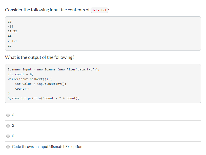Select the radio button for answer 6
This screenshot has width=206, height=155.
point(8,115)
